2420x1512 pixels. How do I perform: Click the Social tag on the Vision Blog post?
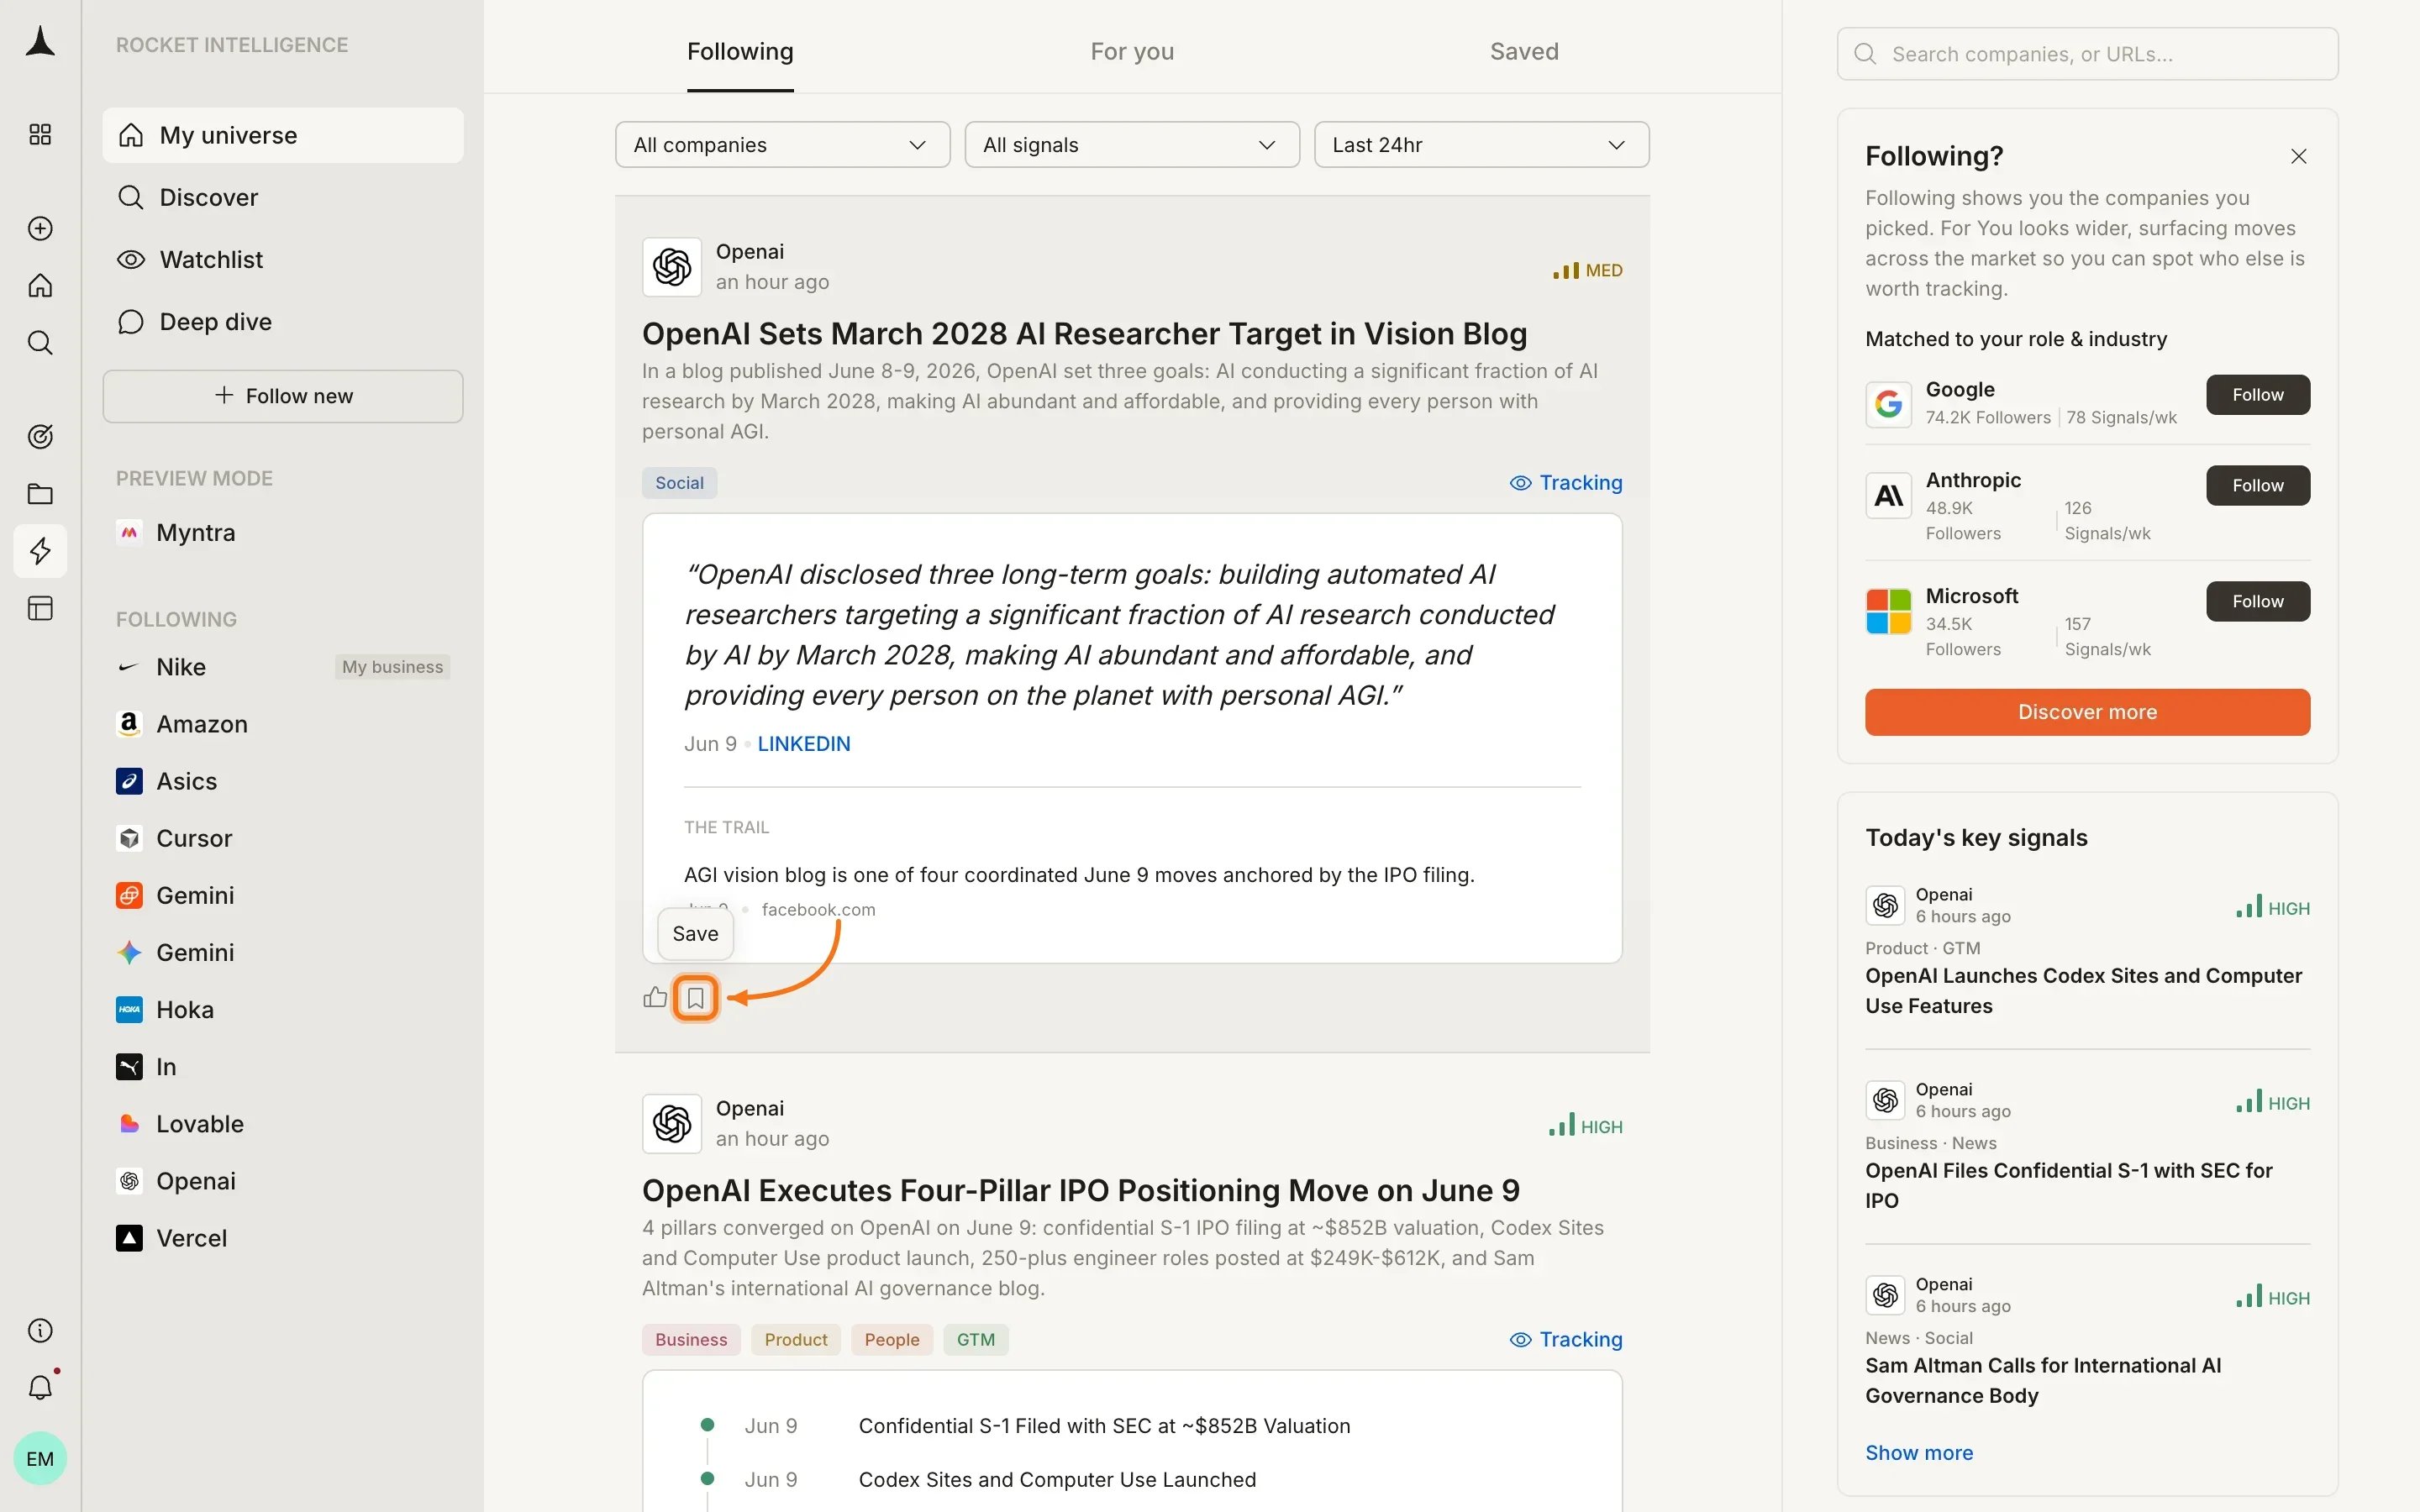tap(679, 483)
